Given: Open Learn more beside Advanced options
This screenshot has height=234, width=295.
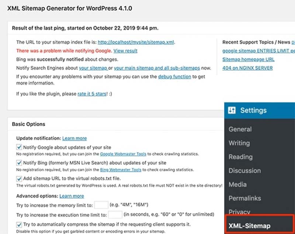Looking at the screenshot, I should pos(72,196).
